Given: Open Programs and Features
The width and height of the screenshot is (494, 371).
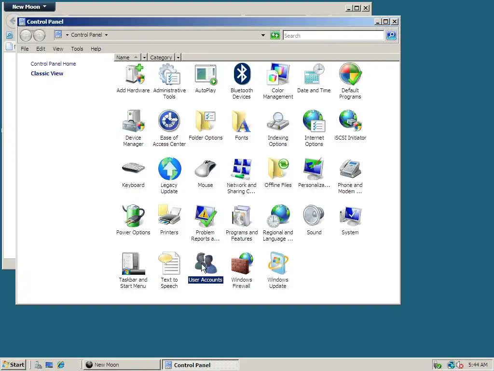Looking at the screenshot, I should [242, 223].
